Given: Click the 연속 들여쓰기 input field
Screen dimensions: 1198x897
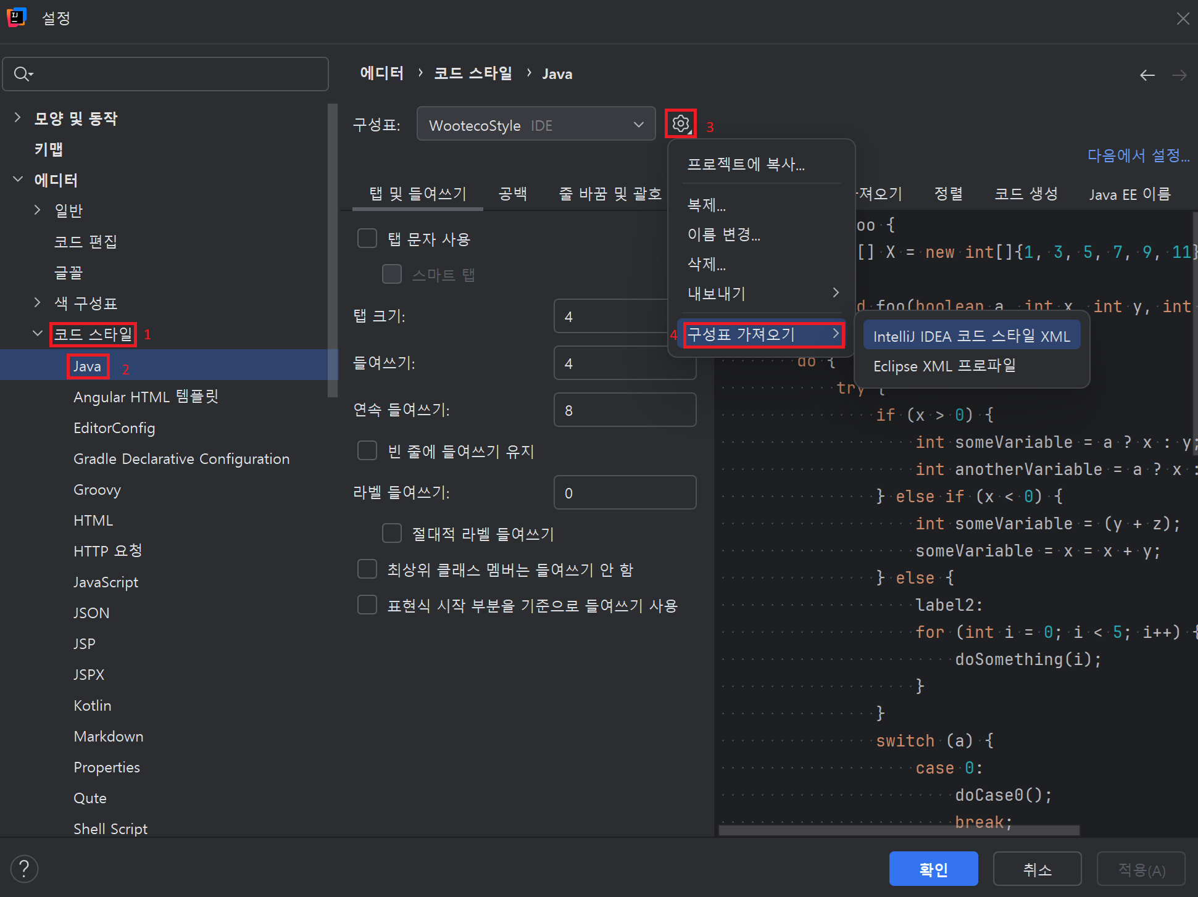Looking at the screenshot, I should pyautogui.click(x=625, y=410).
